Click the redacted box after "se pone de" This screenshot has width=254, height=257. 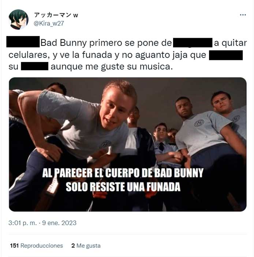click(193, 43)
